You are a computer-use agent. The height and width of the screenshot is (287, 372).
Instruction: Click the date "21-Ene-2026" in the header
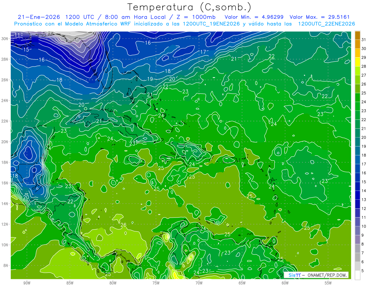(38, 17)
